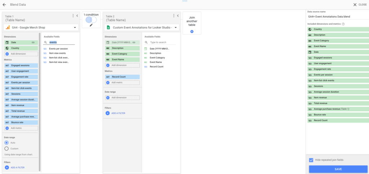Edit the data source name field
The width and height of the screenshot is (369, 174).
(338, 17)
